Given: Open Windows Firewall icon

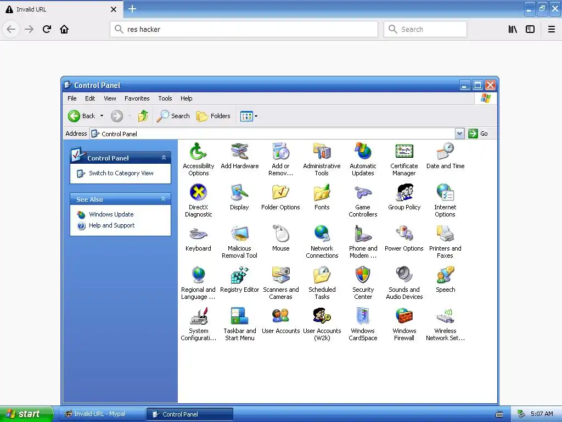Looking at the screenshot, I should (x=404, y=324).
